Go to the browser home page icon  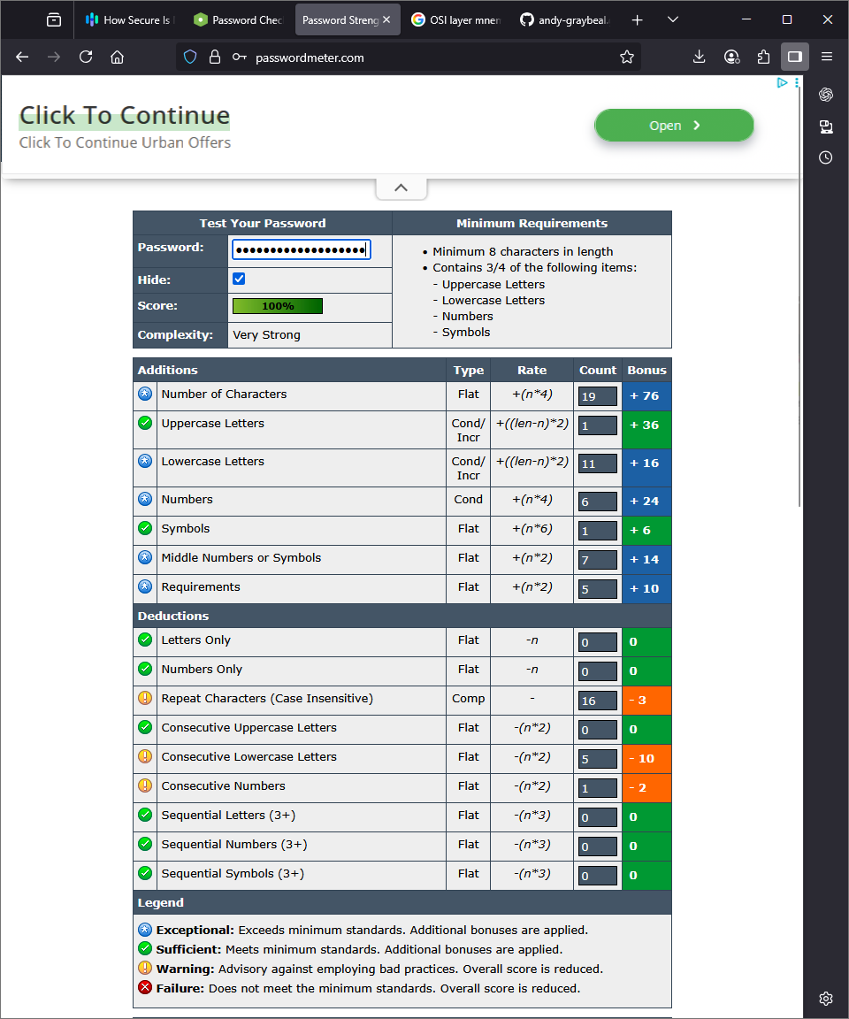pyautogui.click(x=117, y=57)
